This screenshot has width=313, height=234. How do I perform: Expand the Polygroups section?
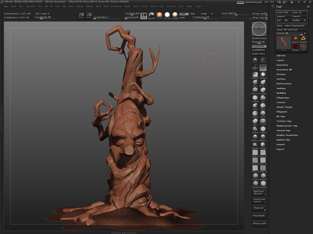283,98
